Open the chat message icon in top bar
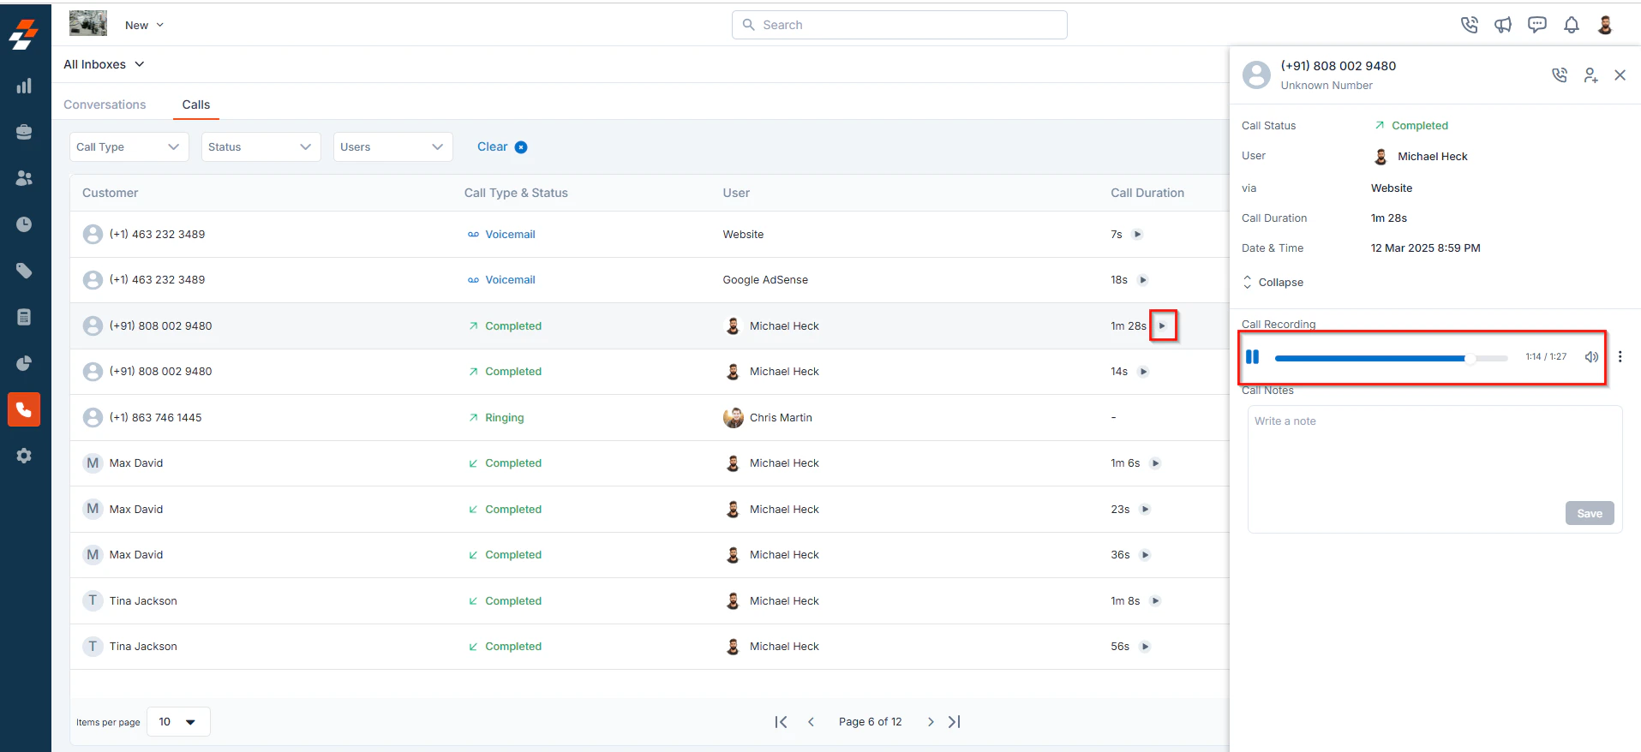Viewport: 1641px width, 752px height. (x=1537, y=25)
